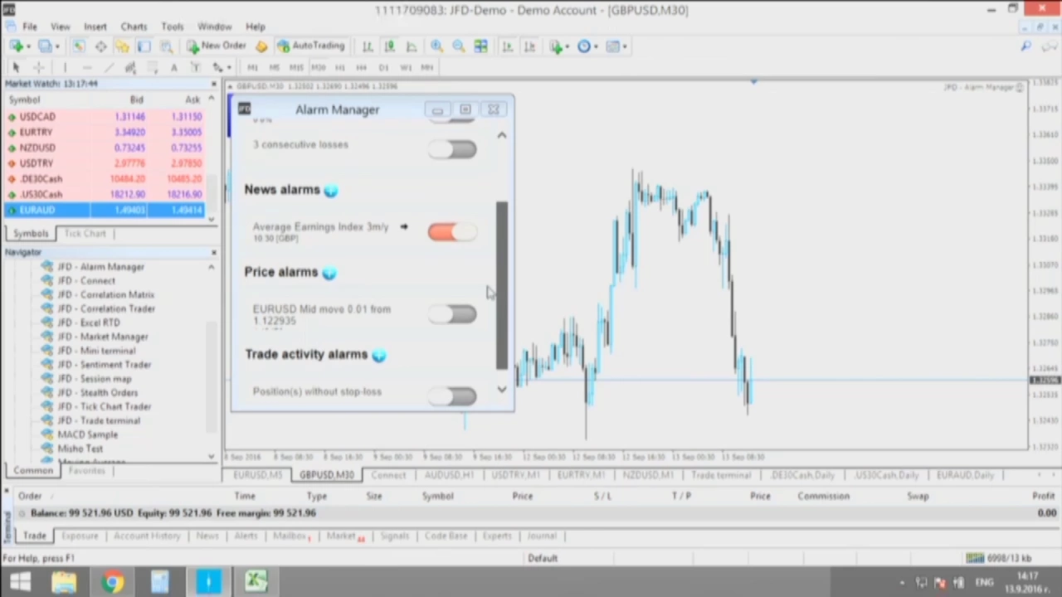Open the File menu
This screenshot has width=1062, height=597.
(29, 27)
